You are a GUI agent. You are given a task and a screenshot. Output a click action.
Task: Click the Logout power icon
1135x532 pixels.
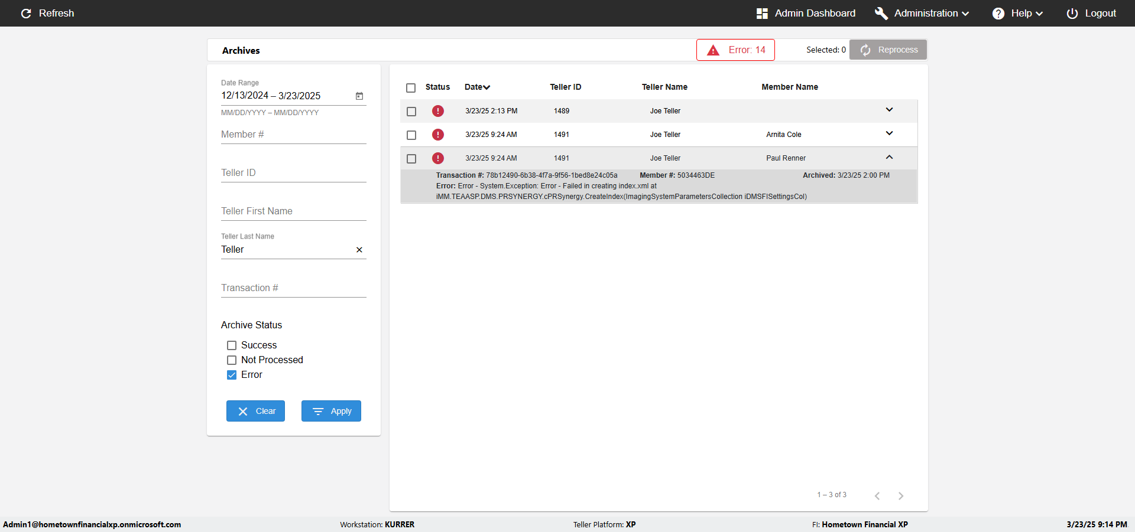pyautogui.click(x=1072, y=13)
